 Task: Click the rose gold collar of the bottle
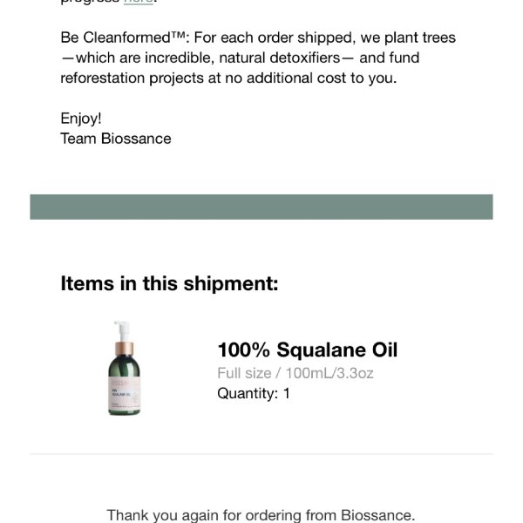(x=124, y=349)
